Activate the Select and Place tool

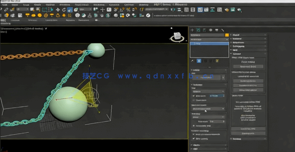coord(76,10)
